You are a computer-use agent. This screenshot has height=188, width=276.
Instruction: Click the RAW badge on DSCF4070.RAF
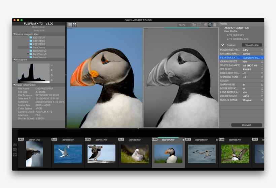(154, 139)
